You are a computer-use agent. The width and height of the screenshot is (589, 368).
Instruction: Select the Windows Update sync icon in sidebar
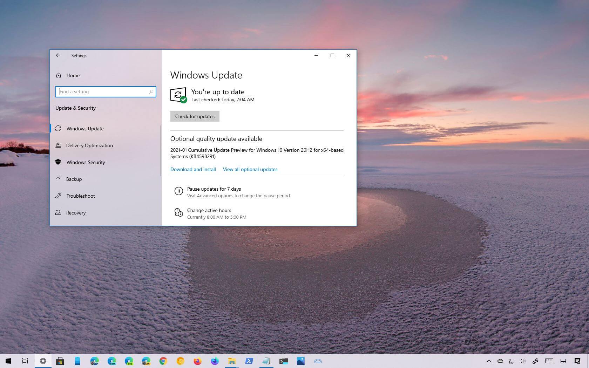tap(59, 129)
